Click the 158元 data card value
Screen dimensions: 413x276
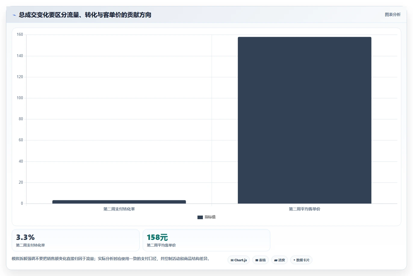tap(157, 237)
